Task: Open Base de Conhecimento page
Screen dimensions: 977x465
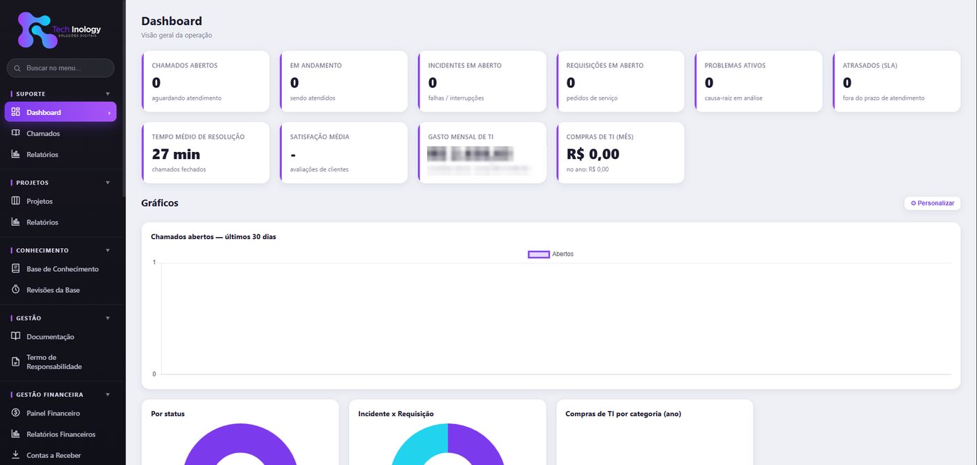Action: tap(61, 268)
